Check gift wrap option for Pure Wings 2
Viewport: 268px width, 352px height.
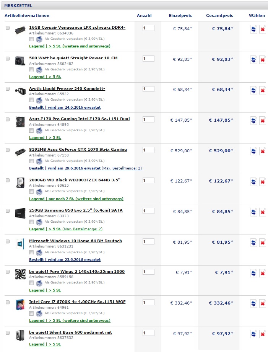pyautogui.click(x=31, y=283)
